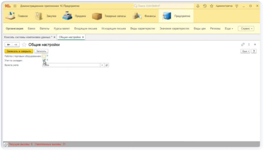Close the Общие настройки tab
Viewport: 265px width, 151px height.
pos(83,37)
